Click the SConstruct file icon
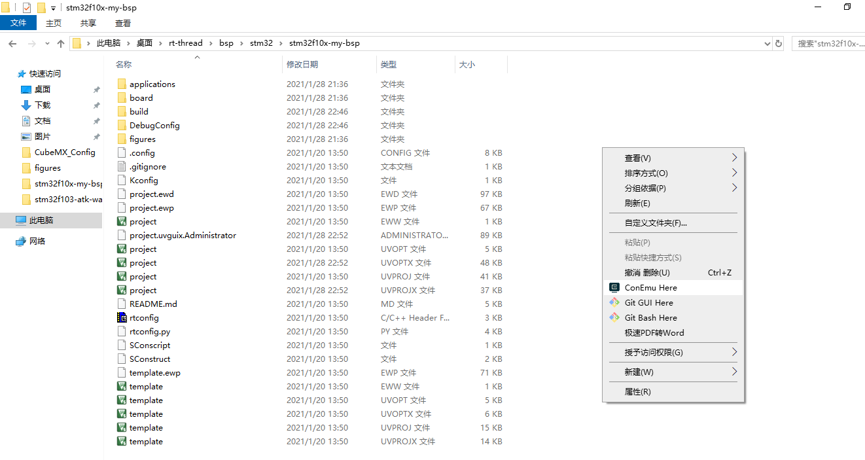 coord(121,359)
